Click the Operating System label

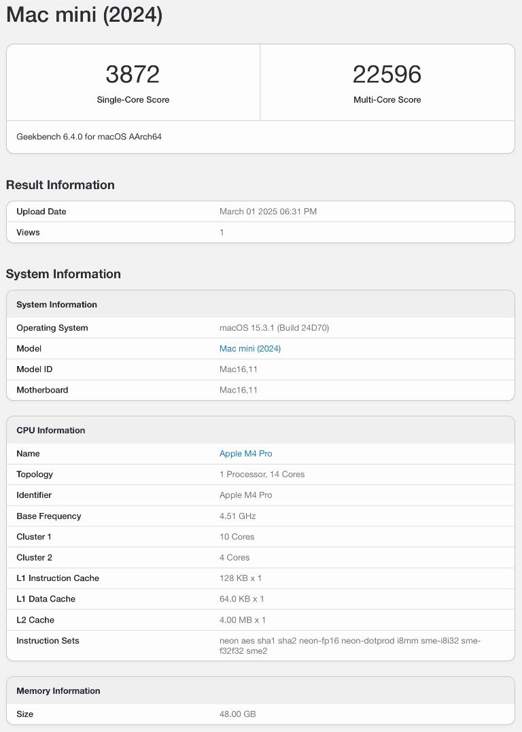coord(52,328)
